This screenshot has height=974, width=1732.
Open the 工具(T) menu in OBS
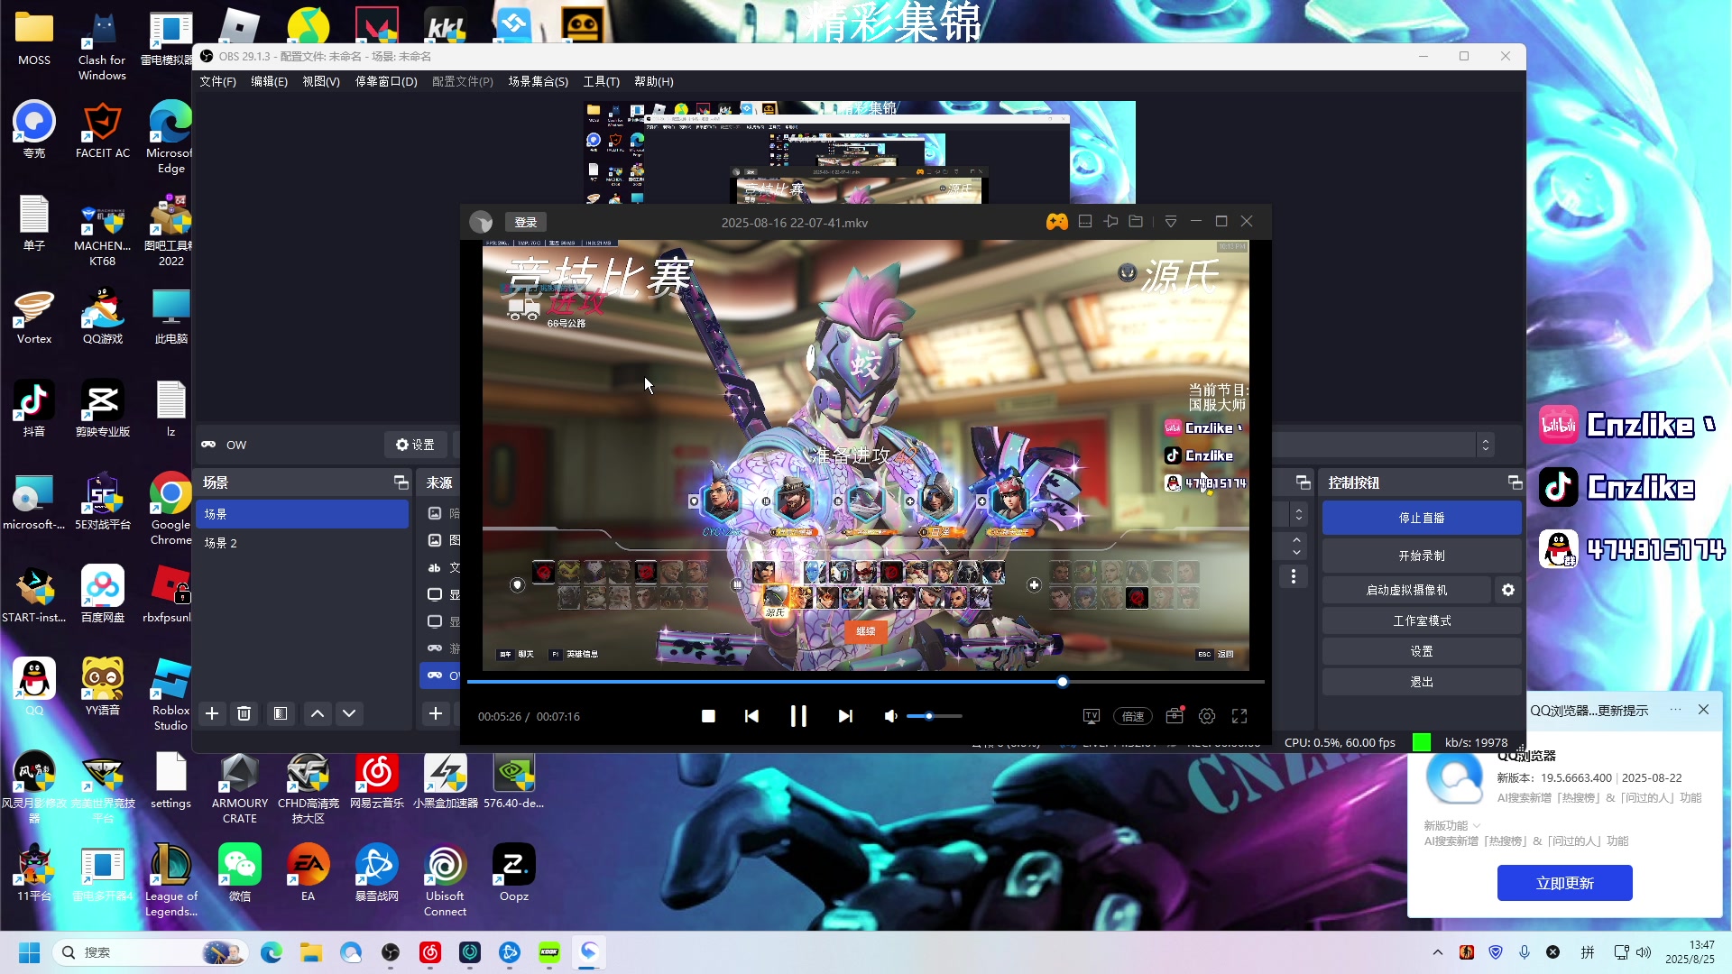601,81
